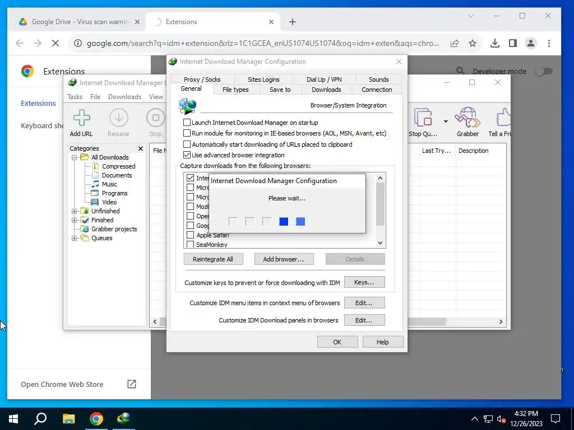The height and width of the screenshot is (430, 574).
Task: Open a new Chrome tab with plus
Action: [293, 22]
